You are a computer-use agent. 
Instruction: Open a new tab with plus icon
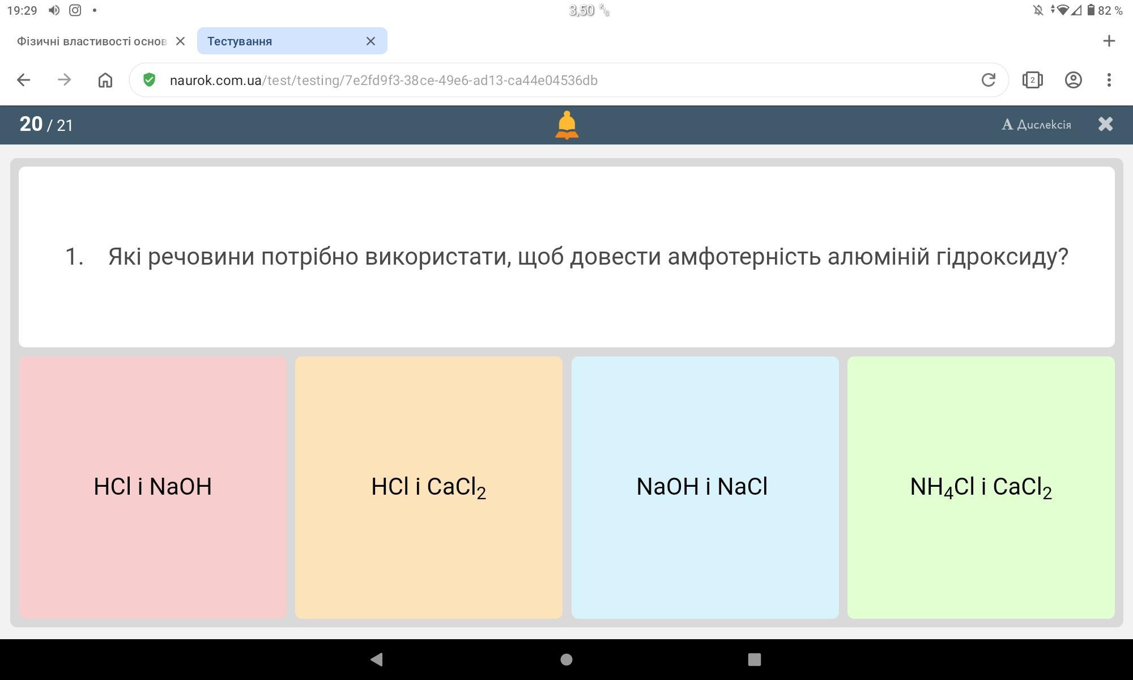(1109, 41)
